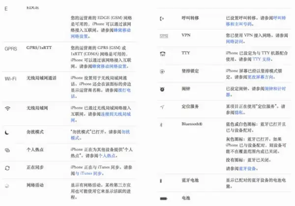Click the Location Services arrow icon

162,107
